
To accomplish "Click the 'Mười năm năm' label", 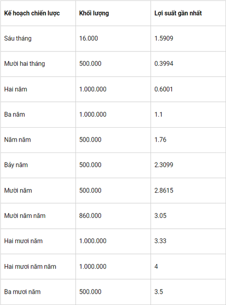I will (x=25, y=216).
